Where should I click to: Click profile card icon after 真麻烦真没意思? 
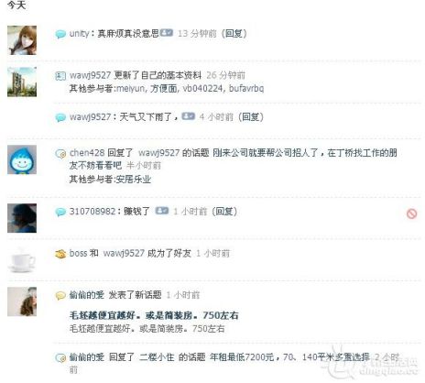point(167,33)
